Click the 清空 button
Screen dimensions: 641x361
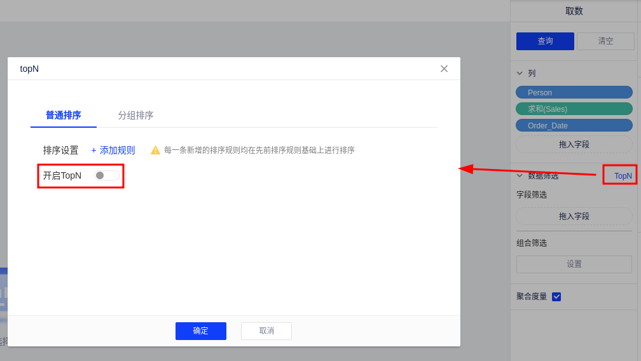pos(605,41)
